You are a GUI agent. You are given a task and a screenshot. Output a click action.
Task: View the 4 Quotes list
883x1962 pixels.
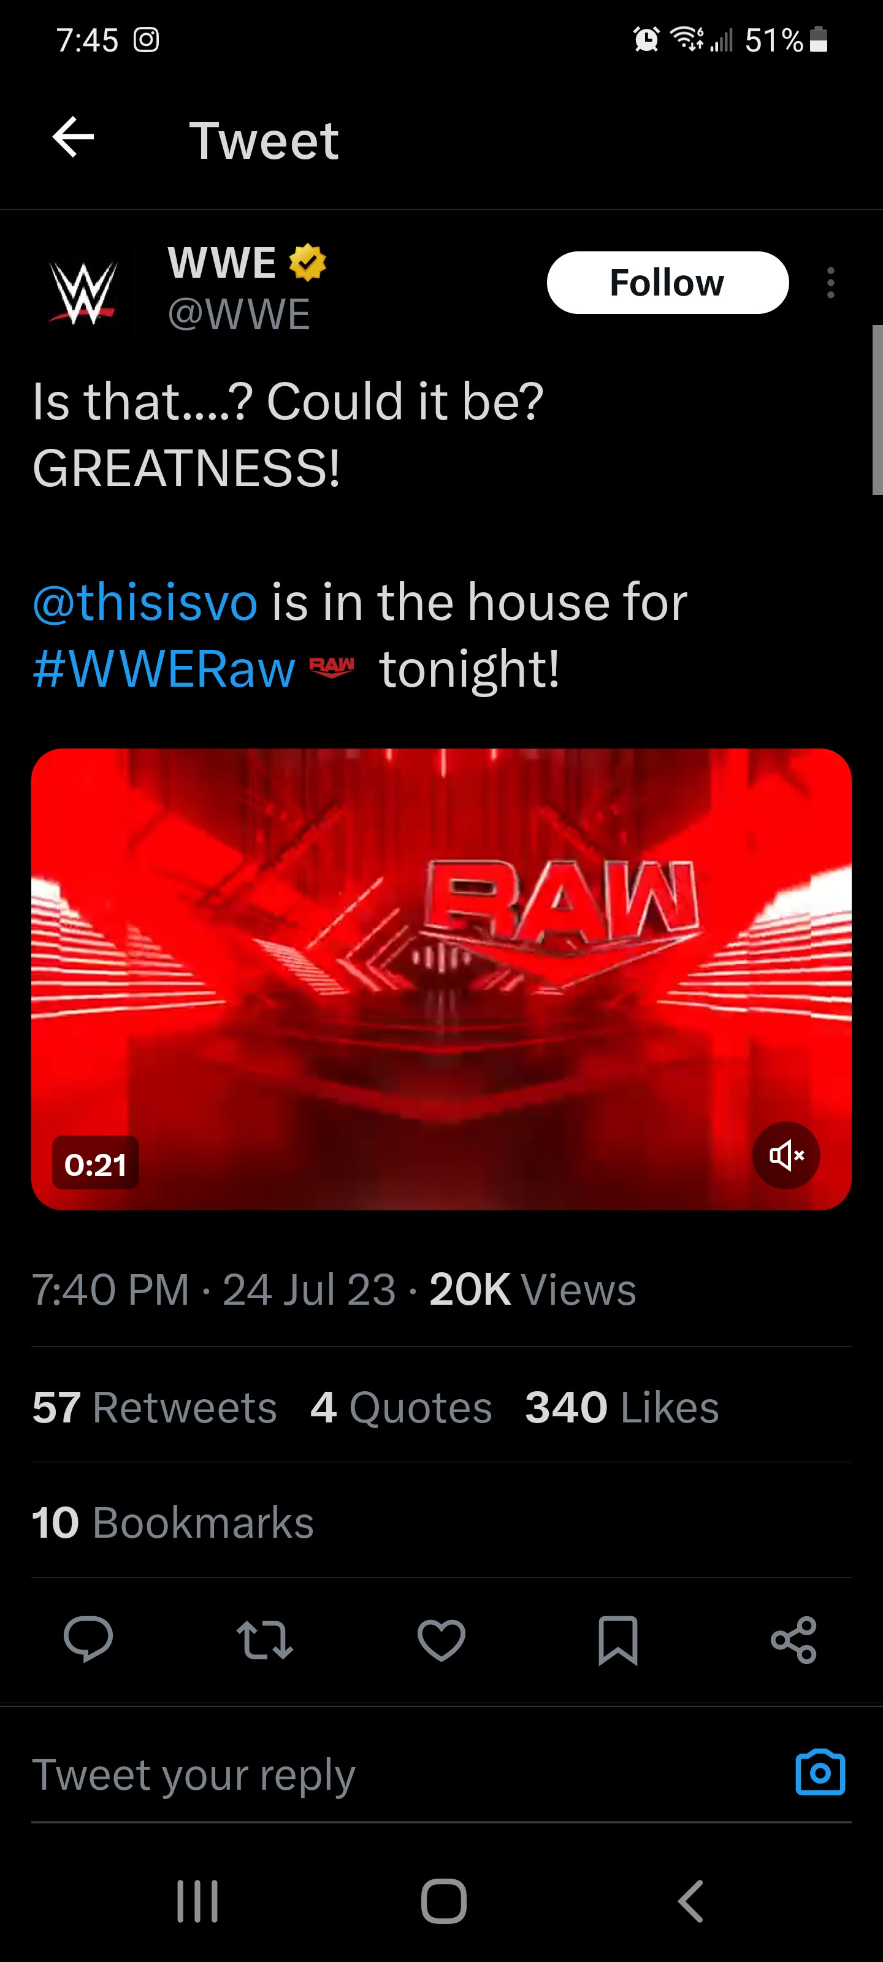coord(402,1407)
